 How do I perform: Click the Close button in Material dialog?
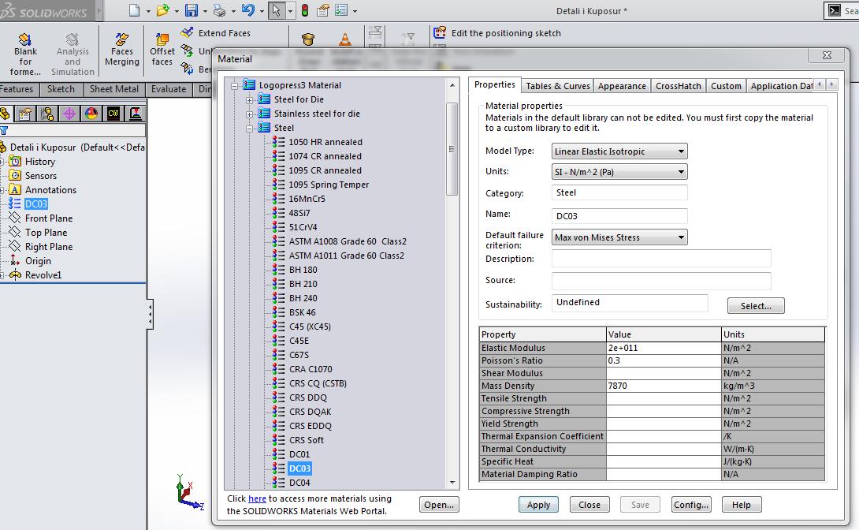click(x=589, y=505)
